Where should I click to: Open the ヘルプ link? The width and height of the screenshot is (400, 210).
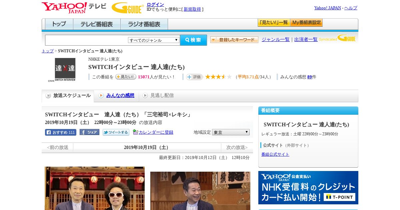coord(351,8)
